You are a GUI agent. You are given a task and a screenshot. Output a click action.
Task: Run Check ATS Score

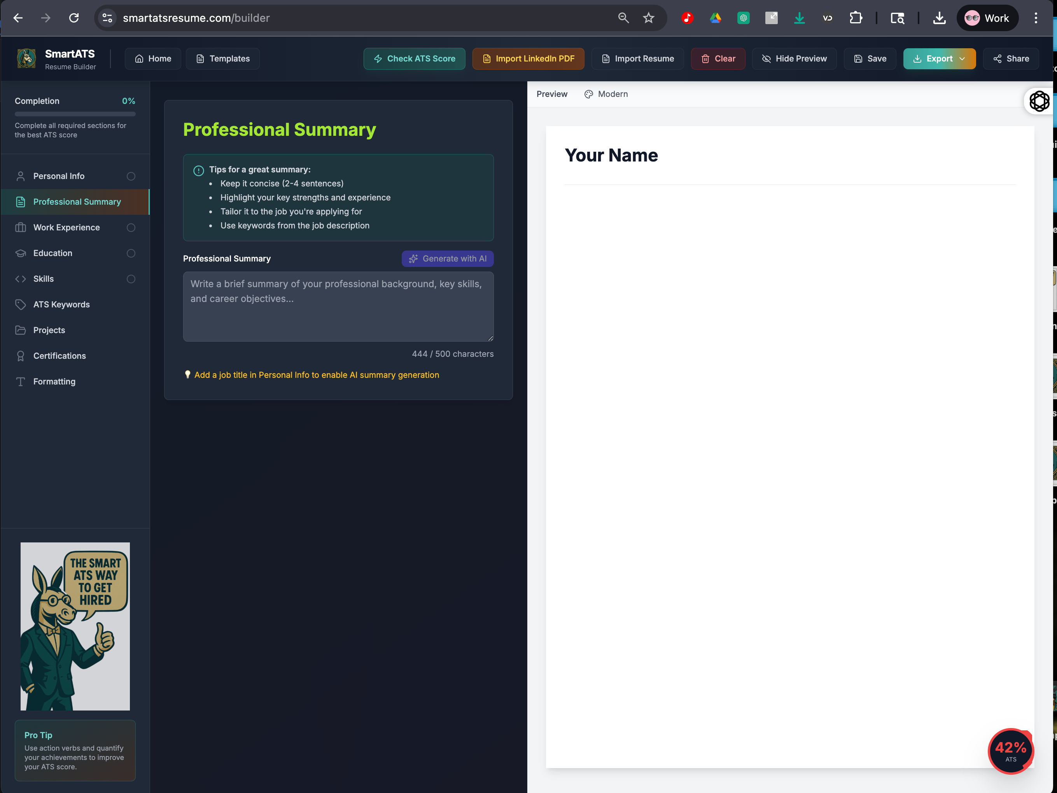pyautogui.click(x=414, y=58)
